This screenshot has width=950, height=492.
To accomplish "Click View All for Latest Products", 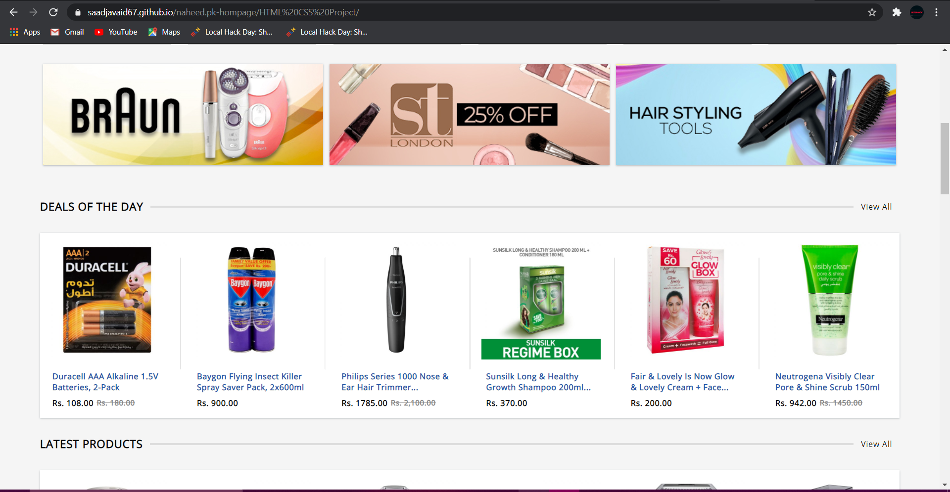I will tap(876, 444).
